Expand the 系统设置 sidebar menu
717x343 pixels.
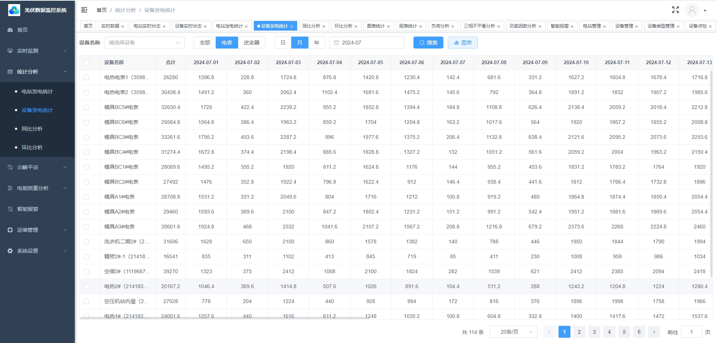click(65, 251)
